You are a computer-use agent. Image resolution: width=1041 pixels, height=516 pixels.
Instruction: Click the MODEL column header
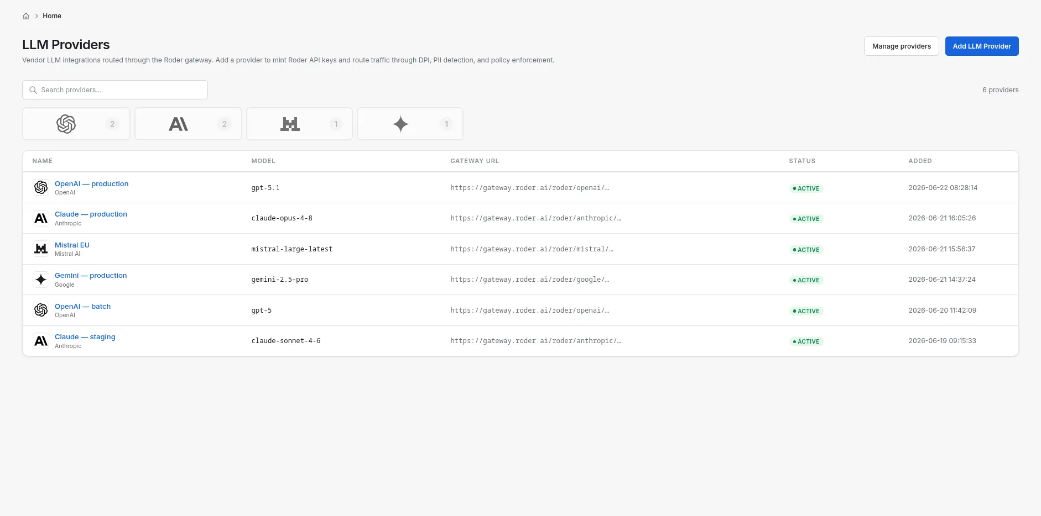click(263, 161)
